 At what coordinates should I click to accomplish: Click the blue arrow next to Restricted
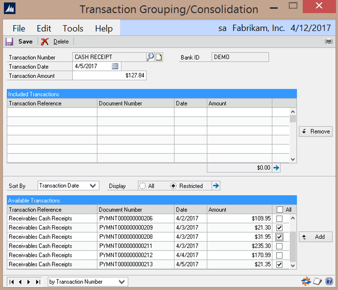click(x=216, y=186)
